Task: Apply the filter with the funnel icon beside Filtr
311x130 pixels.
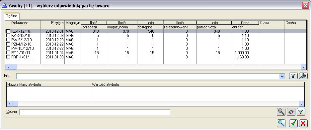Action: tap(293, 76)
